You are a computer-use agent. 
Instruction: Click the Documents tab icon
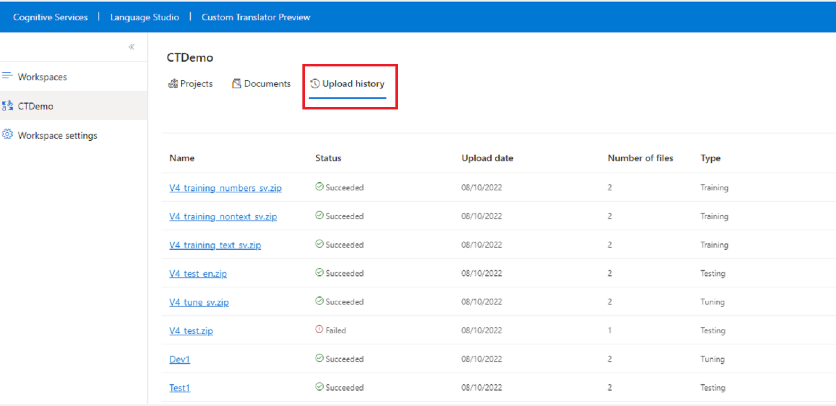click(x=237, y=83)
